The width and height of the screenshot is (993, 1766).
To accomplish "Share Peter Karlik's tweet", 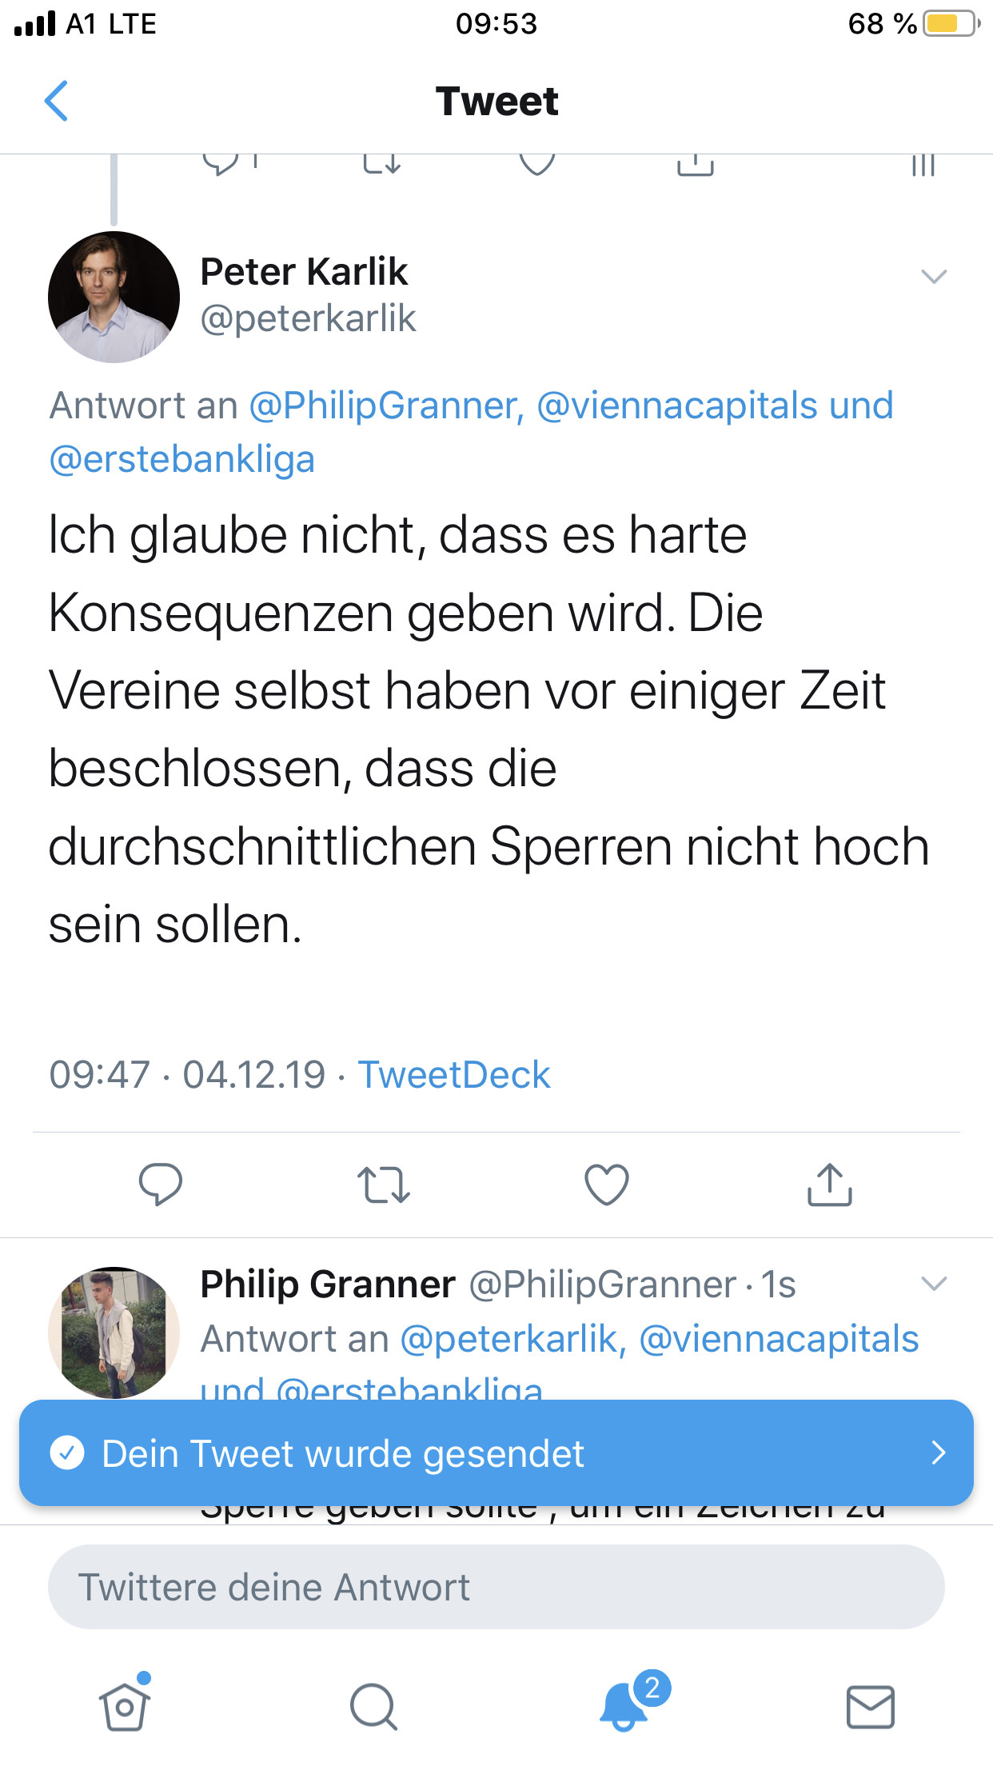I will click(830, 1185).
